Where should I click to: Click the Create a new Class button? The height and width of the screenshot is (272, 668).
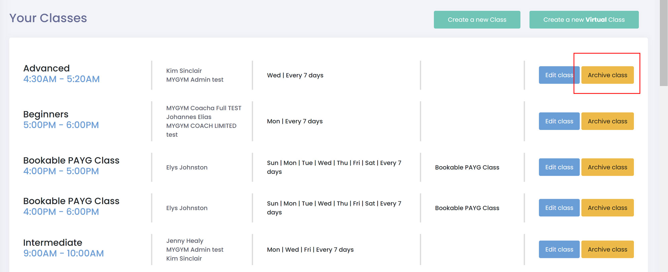click(x=477, y=20)
